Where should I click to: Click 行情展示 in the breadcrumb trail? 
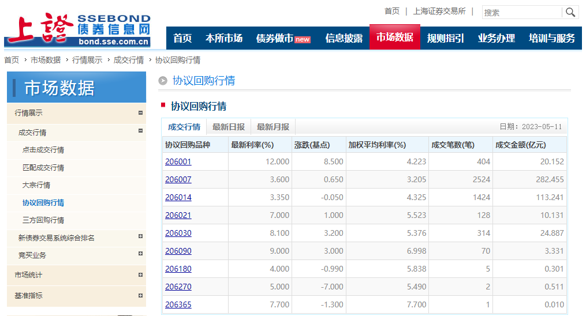87,60
